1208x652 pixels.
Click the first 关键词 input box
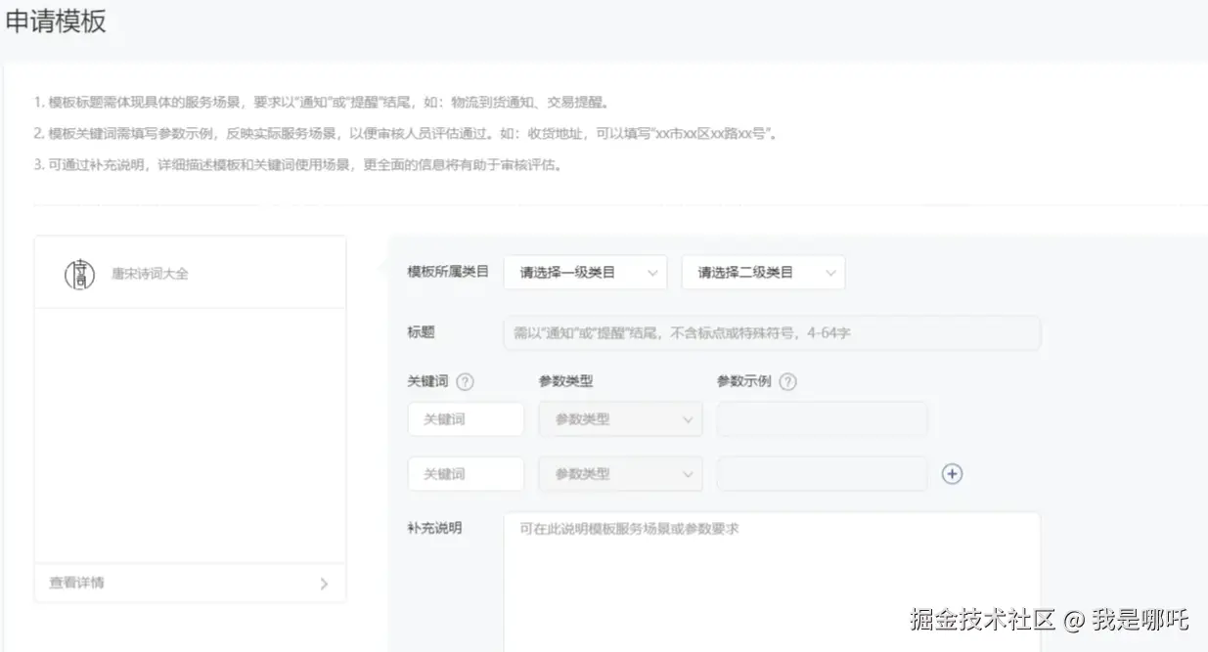(466, 419)
